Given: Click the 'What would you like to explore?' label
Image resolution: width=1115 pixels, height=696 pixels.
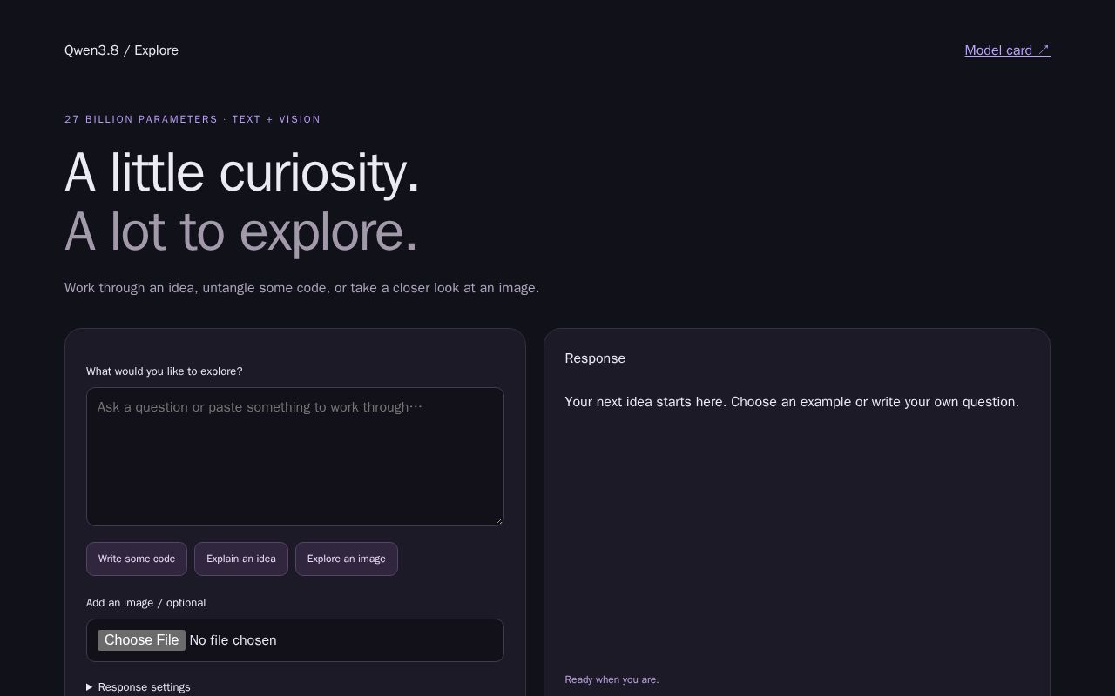Looking at the screenshot, I should coord(165,371).
